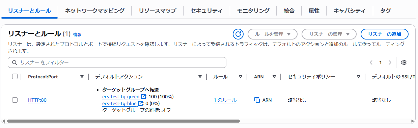This screenshot has width=418, height=128.
Task: Open table preferences gear icon
Action: [x=404, y=62]
